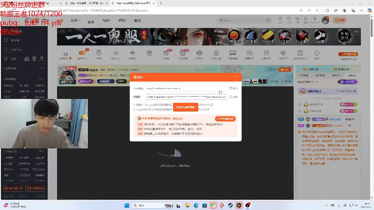Copy the rtmp address in the dialog
Image resolution: width=374 pixels, height=210 pixels.
(233, 88)
